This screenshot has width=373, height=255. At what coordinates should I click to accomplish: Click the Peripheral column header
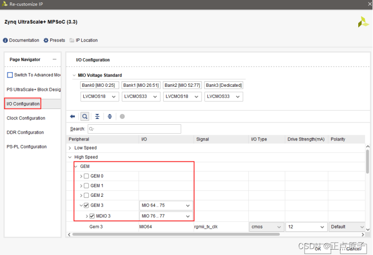tap(103, 139)
